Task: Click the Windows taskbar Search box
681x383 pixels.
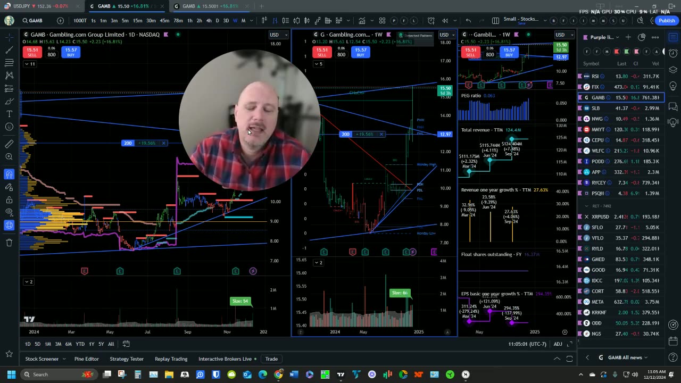Action: [x=59, y=374]
